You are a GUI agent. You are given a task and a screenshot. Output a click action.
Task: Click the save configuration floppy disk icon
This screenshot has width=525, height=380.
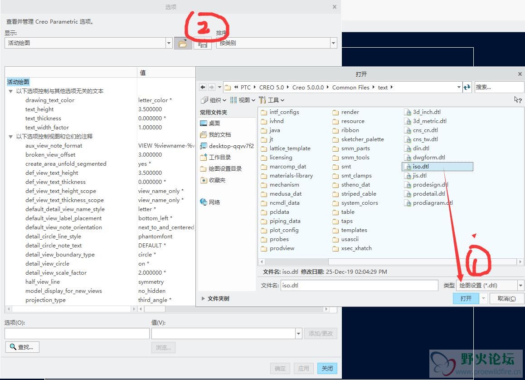[x=203, y=44]
